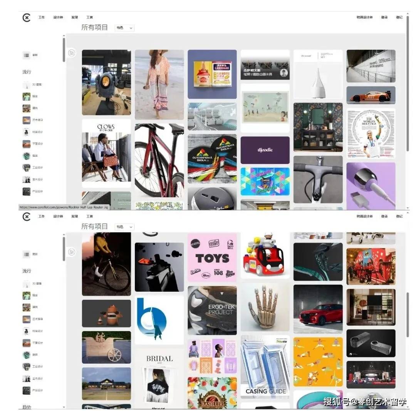The image size is (416, 411).
Task: Click the Coroflot logo in the lower page
Action: point(26,217)
